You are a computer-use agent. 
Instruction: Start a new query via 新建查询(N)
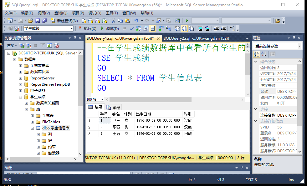click(x=64, y=21)
